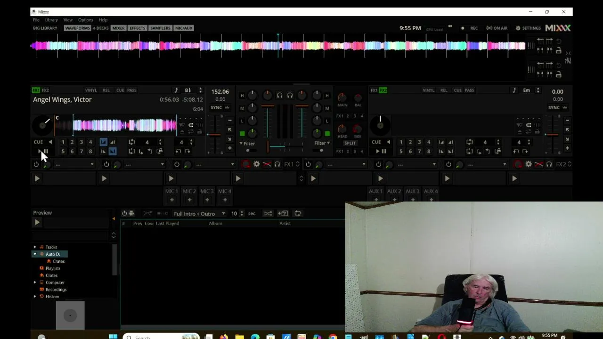Open FX2 unit settings gear
Screen dimensions: 603x339
529,164
